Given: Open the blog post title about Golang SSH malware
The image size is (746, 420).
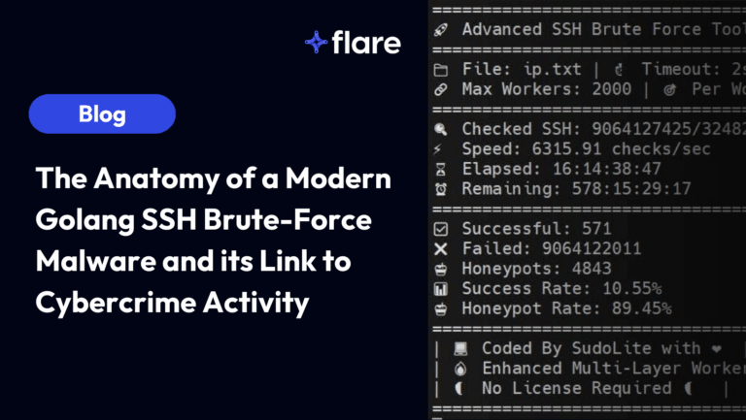Looking at the screenshot, I should pyautogui.click(x=213, y=241).
